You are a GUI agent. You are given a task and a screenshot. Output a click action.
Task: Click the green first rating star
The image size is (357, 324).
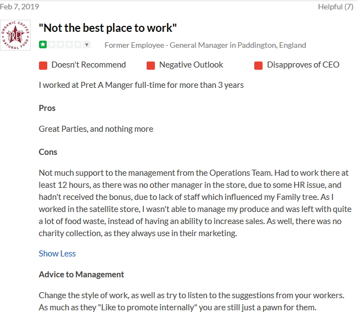(43, 44)
